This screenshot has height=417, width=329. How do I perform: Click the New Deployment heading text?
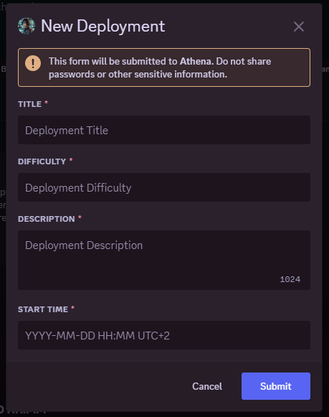[x=103, y=26]
